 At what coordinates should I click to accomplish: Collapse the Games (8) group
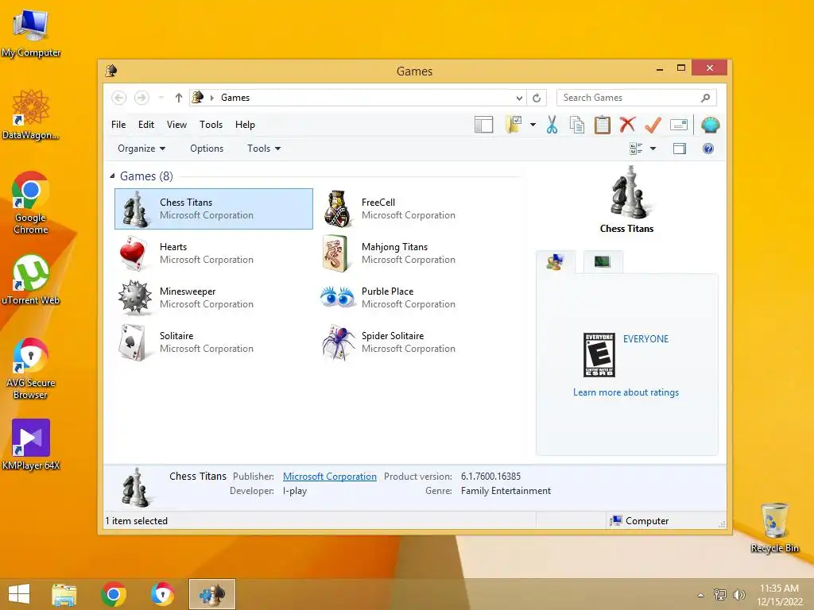pos(112,176)
